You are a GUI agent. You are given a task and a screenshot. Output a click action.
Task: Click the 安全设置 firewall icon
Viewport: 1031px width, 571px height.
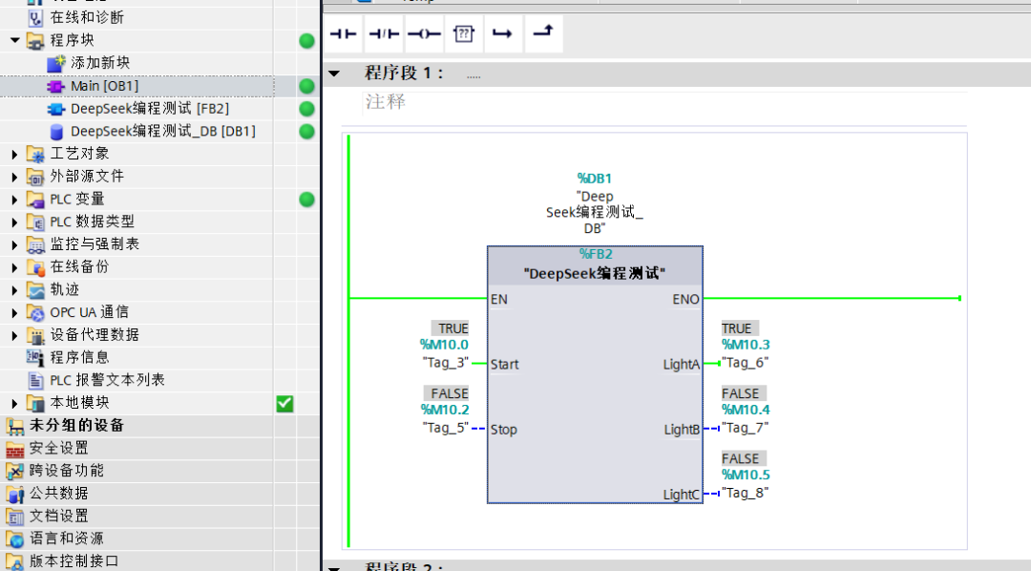point(14,449)
